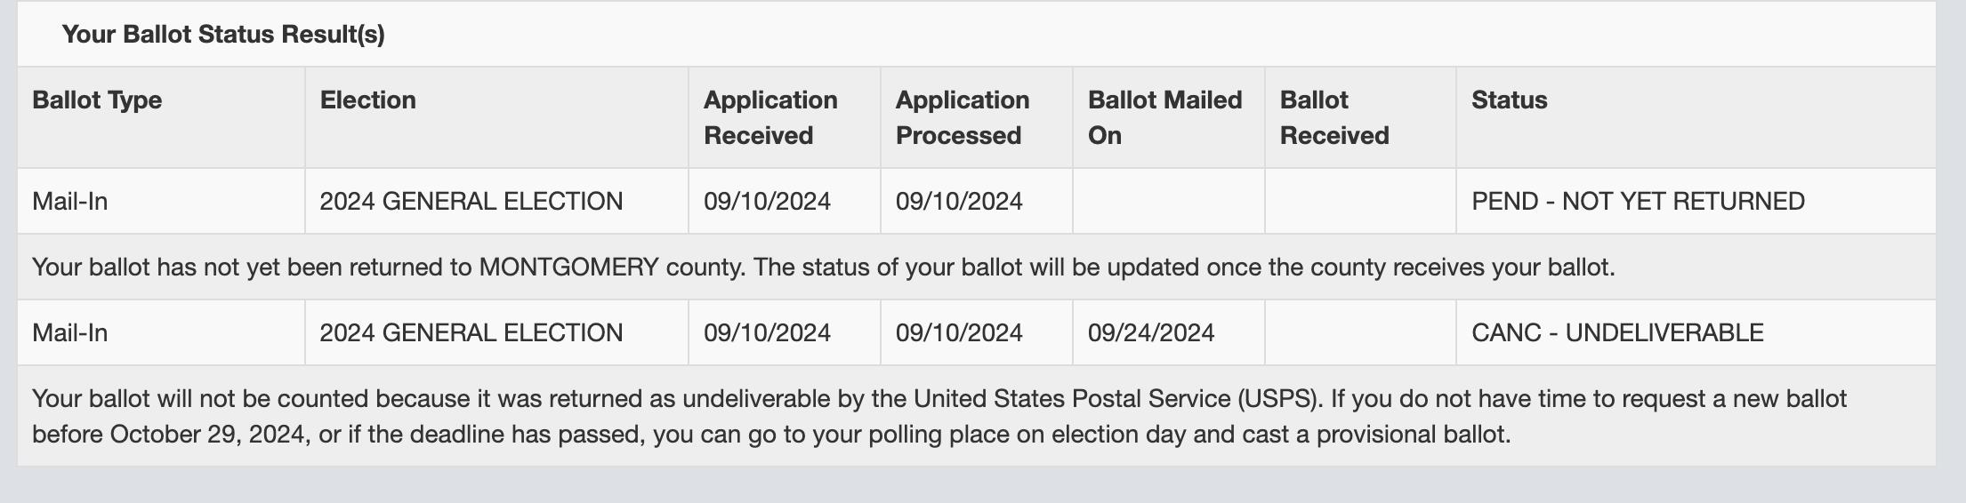
Task: Click the PEND - NOT YET RETURNED status
Action: click(1638, 201)
